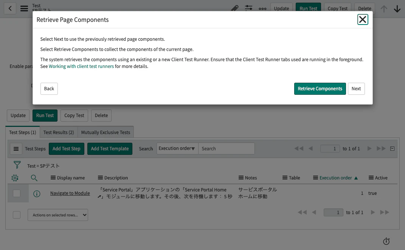405x250 pixels.
Task: Open list column settings gear icon
Action: tap(15, 178)
